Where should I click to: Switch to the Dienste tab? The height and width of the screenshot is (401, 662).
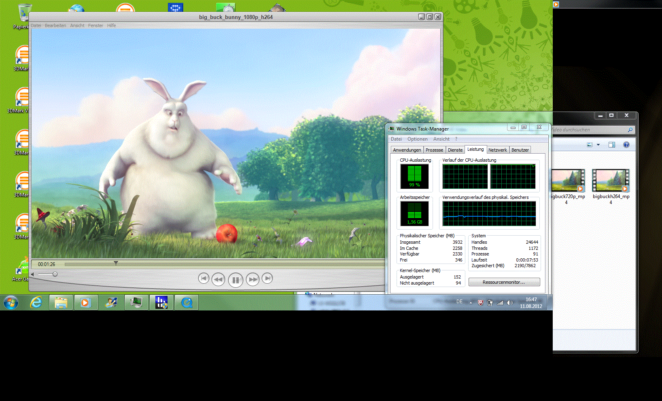(455, 150)
